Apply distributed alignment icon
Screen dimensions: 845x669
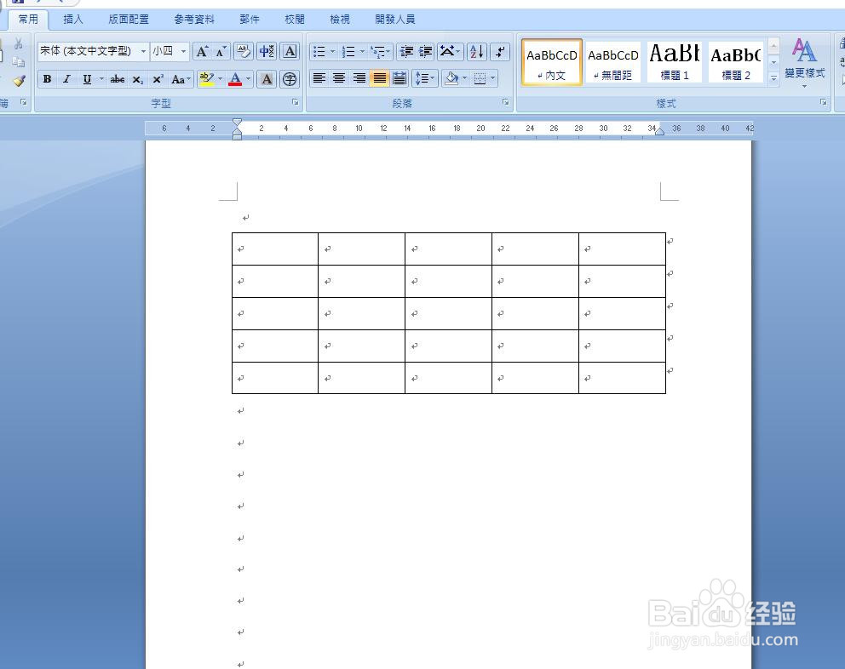click(x=400, y=78)
